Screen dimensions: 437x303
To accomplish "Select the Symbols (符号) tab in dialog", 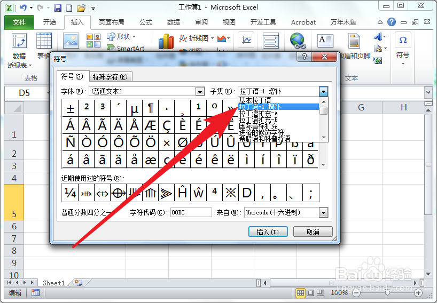I will click(72, 76).
